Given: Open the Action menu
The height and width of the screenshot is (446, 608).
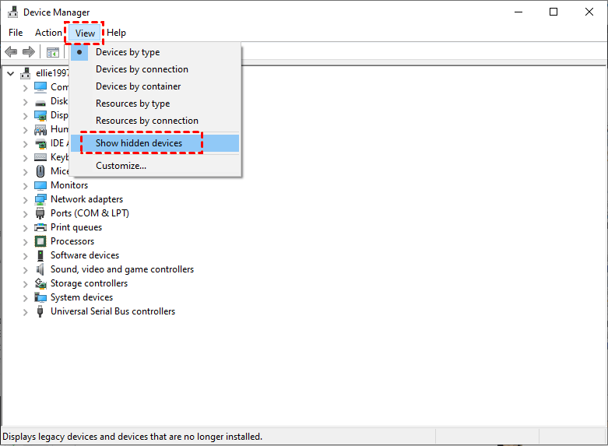Looking at the screenshot, I should pyautogui.click(x=48, y=33).
